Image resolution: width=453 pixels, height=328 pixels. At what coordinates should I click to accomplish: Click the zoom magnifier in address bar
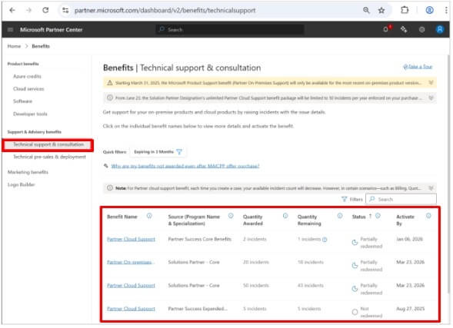(366, 11)
